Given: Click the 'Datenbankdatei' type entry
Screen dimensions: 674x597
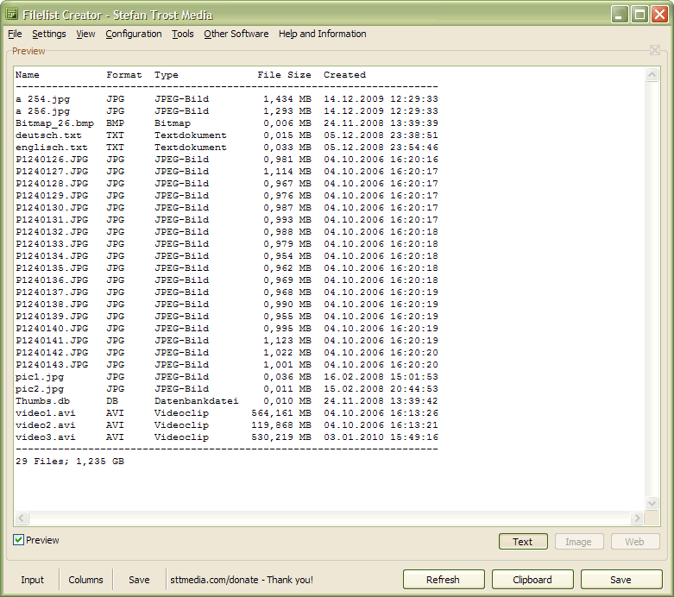Looking at the screenshot, I should pos(197,401).
